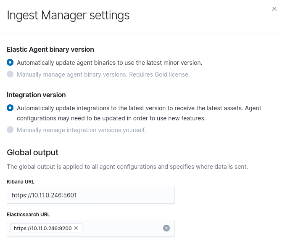Viewport: 282px width, 242px height.
Task: Select automatic agent binary update radio button
Action: tap(10, 63)
